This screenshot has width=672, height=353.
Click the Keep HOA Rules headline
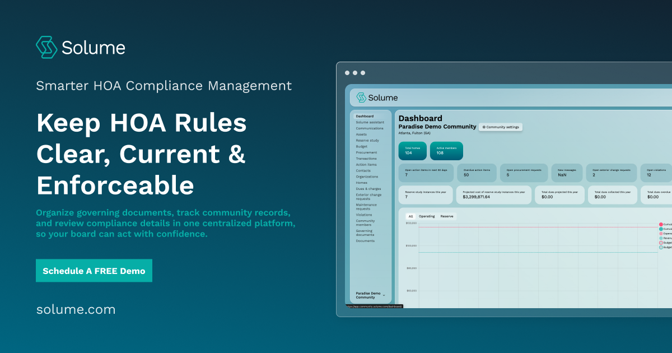coord(142,123)
